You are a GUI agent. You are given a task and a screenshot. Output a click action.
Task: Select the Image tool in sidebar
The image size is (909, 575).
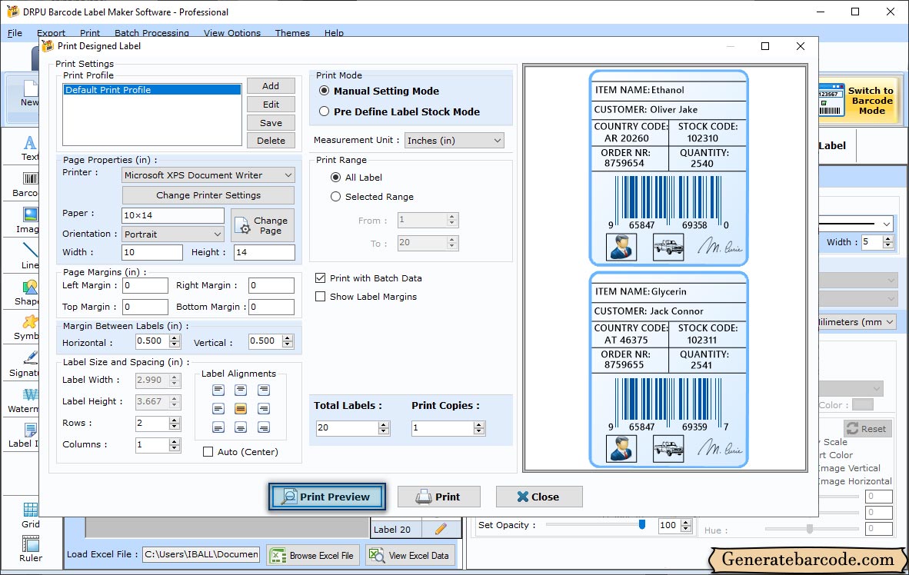point(28,221)
